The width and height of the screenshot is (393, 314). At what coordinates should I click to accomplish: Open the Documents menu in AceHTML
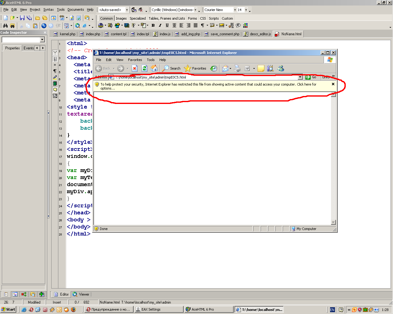point(76,10)
